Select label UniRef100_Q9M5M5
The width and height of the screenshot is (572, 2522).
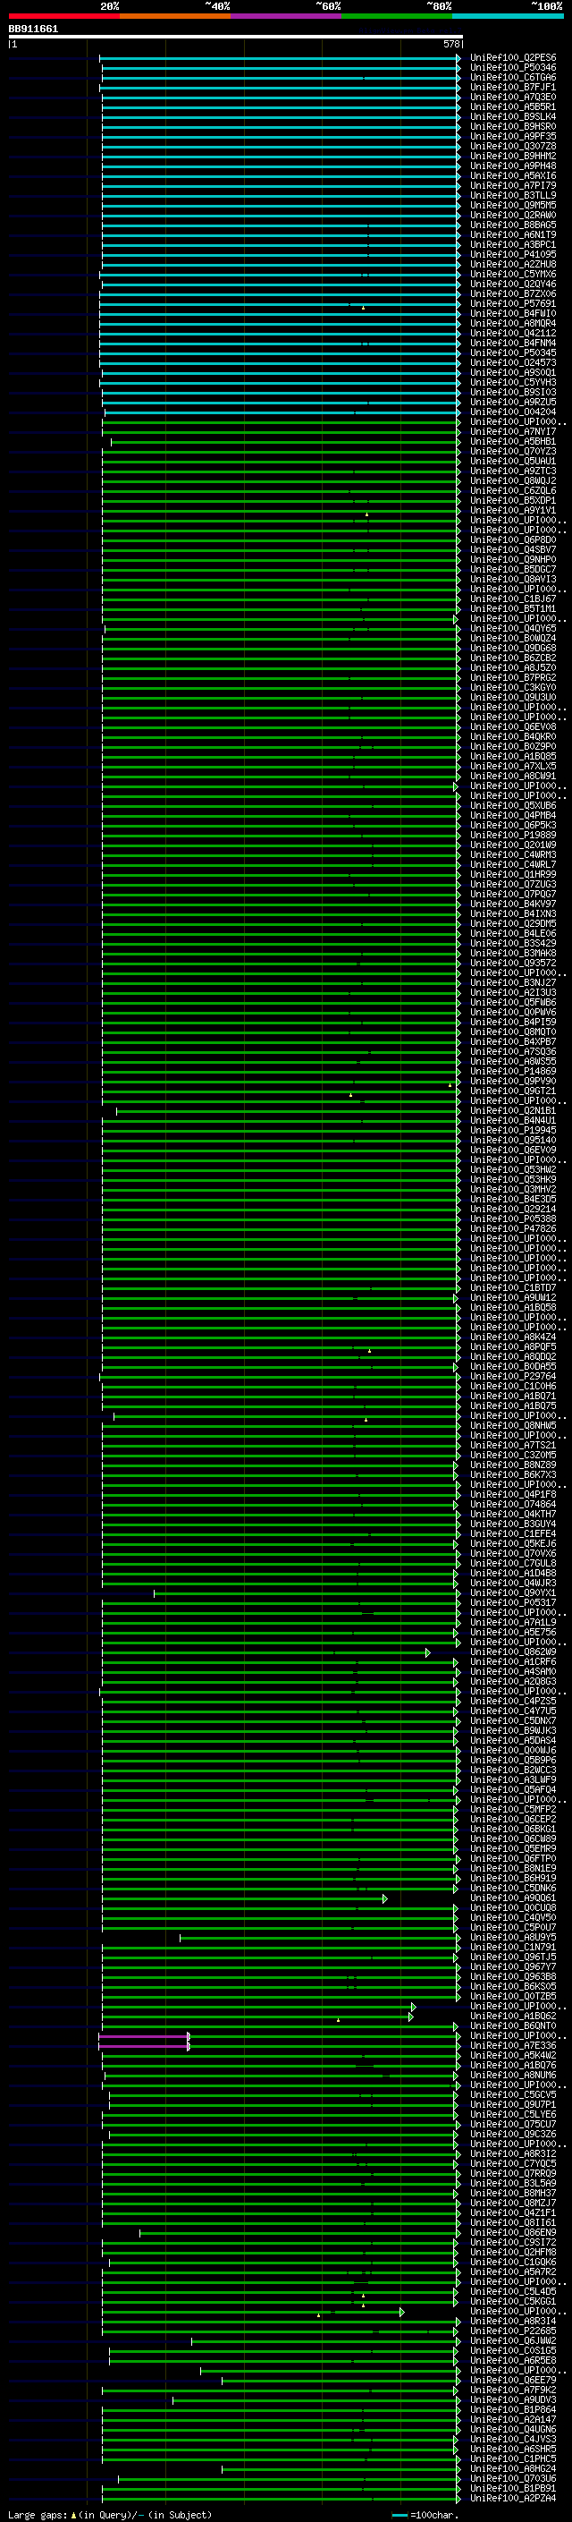pos(513,206)
